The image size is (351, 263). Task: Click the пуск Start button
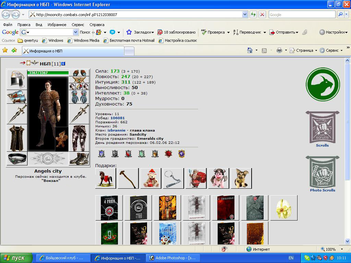[x=16, y=258]
